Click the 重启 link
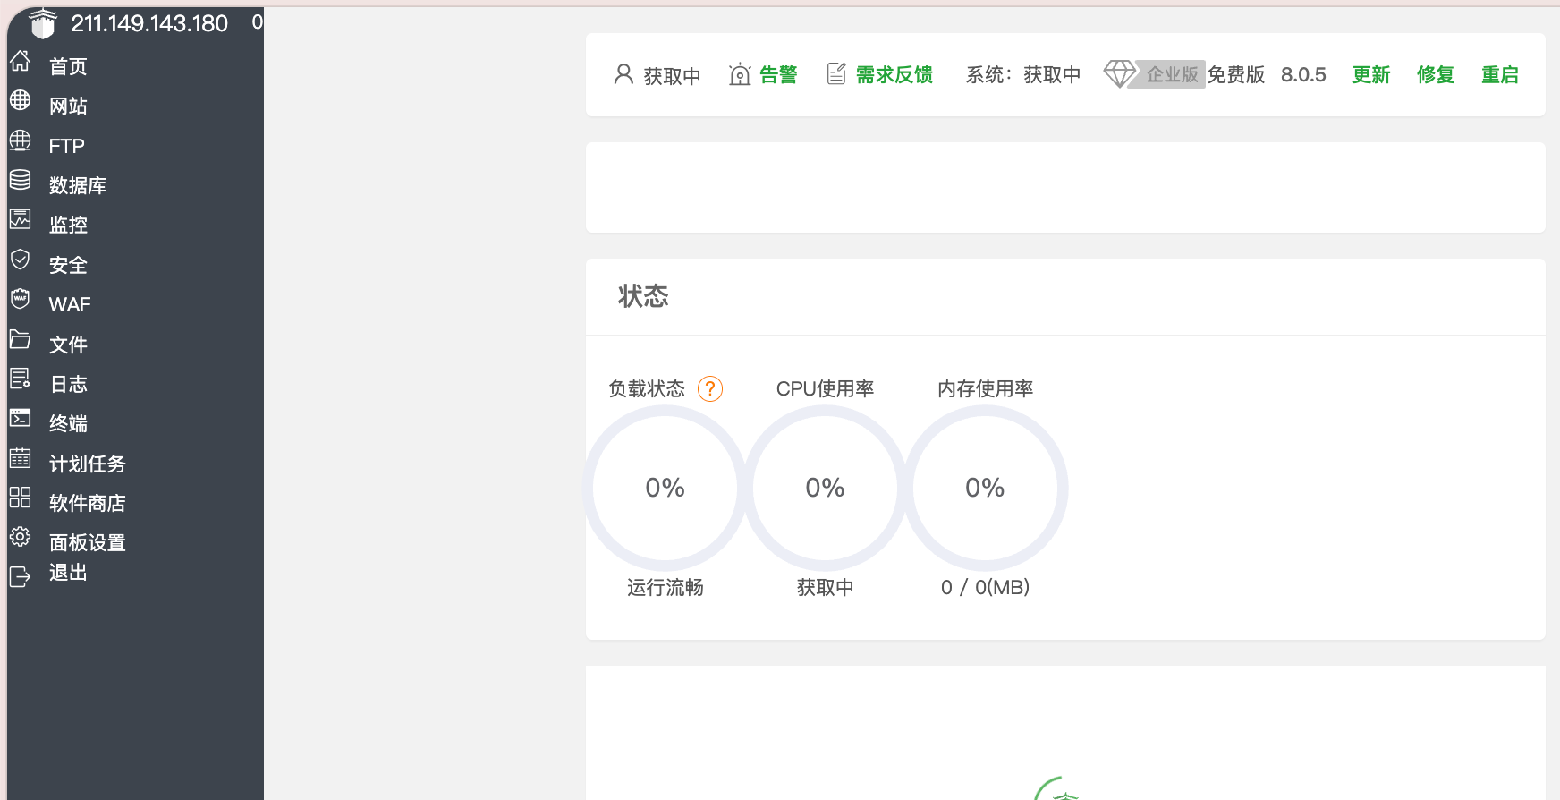Screen dimensions: 1560x800 point(1500,75)
